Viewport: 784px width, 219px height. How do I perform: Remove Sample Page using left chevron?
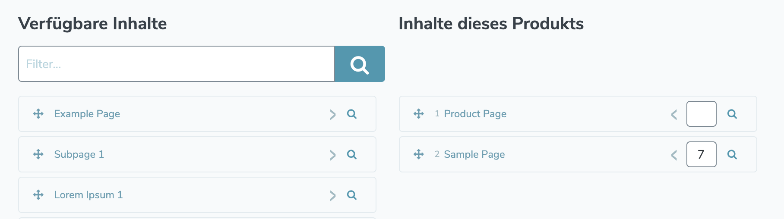click(674, 155)
